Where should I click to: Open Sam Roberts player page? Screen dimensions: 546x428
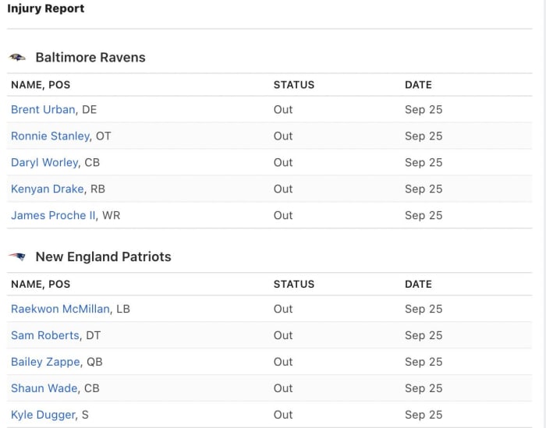(45, 335)
